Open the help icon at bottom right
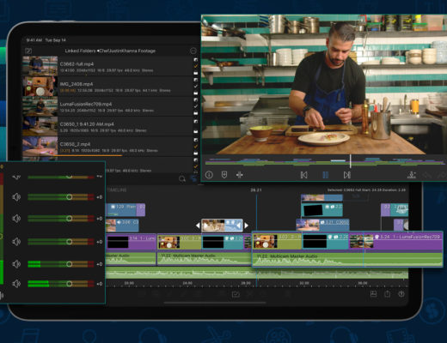Viewport: 447px width, 343px height. point(401,294)
